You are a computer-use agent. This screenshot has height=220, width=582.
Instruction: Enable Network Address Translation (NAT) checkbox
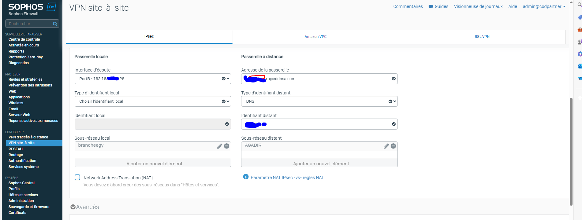[77, 178]
